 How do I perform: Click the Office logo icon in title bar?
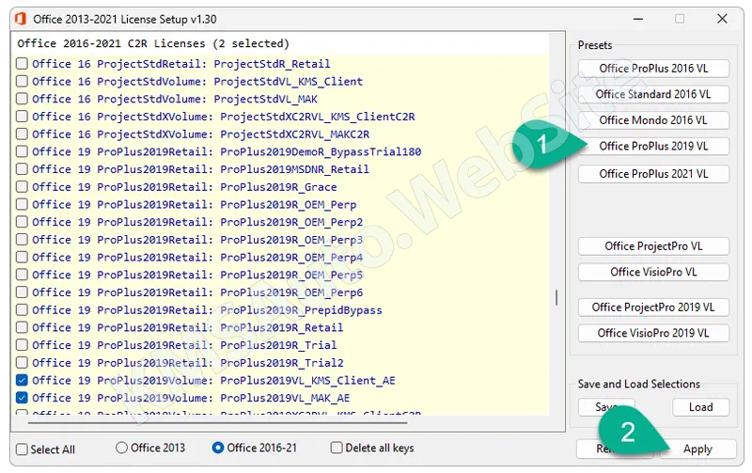coord(20,19)
